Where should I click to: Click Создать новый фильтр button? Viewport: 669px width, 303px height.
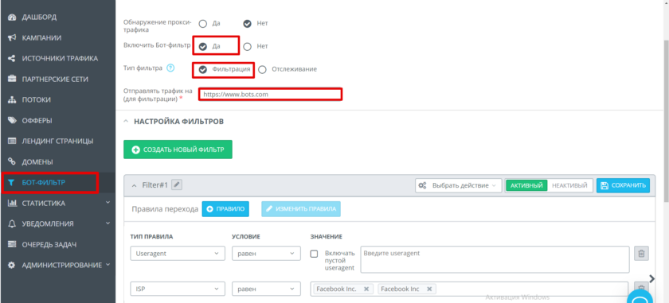click(x=178, y=150)
